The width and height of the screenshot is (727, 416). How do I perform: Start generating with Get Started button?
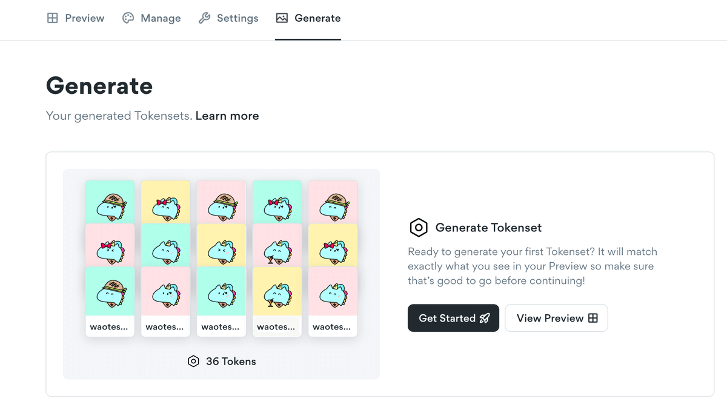click(x=453, y=318)
